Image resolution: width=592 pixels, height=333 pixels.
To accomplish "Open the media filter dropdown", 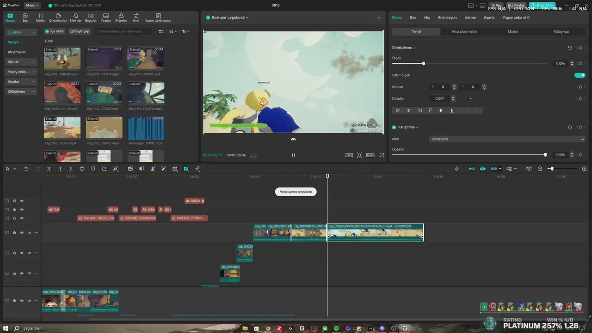I will click(x=185, y=31).
